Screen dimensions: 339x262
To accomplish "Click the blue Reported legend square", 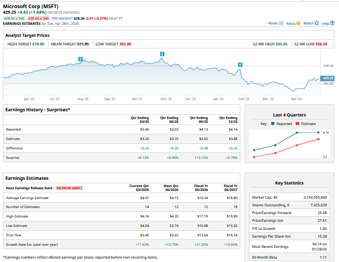I will point(273,124).
